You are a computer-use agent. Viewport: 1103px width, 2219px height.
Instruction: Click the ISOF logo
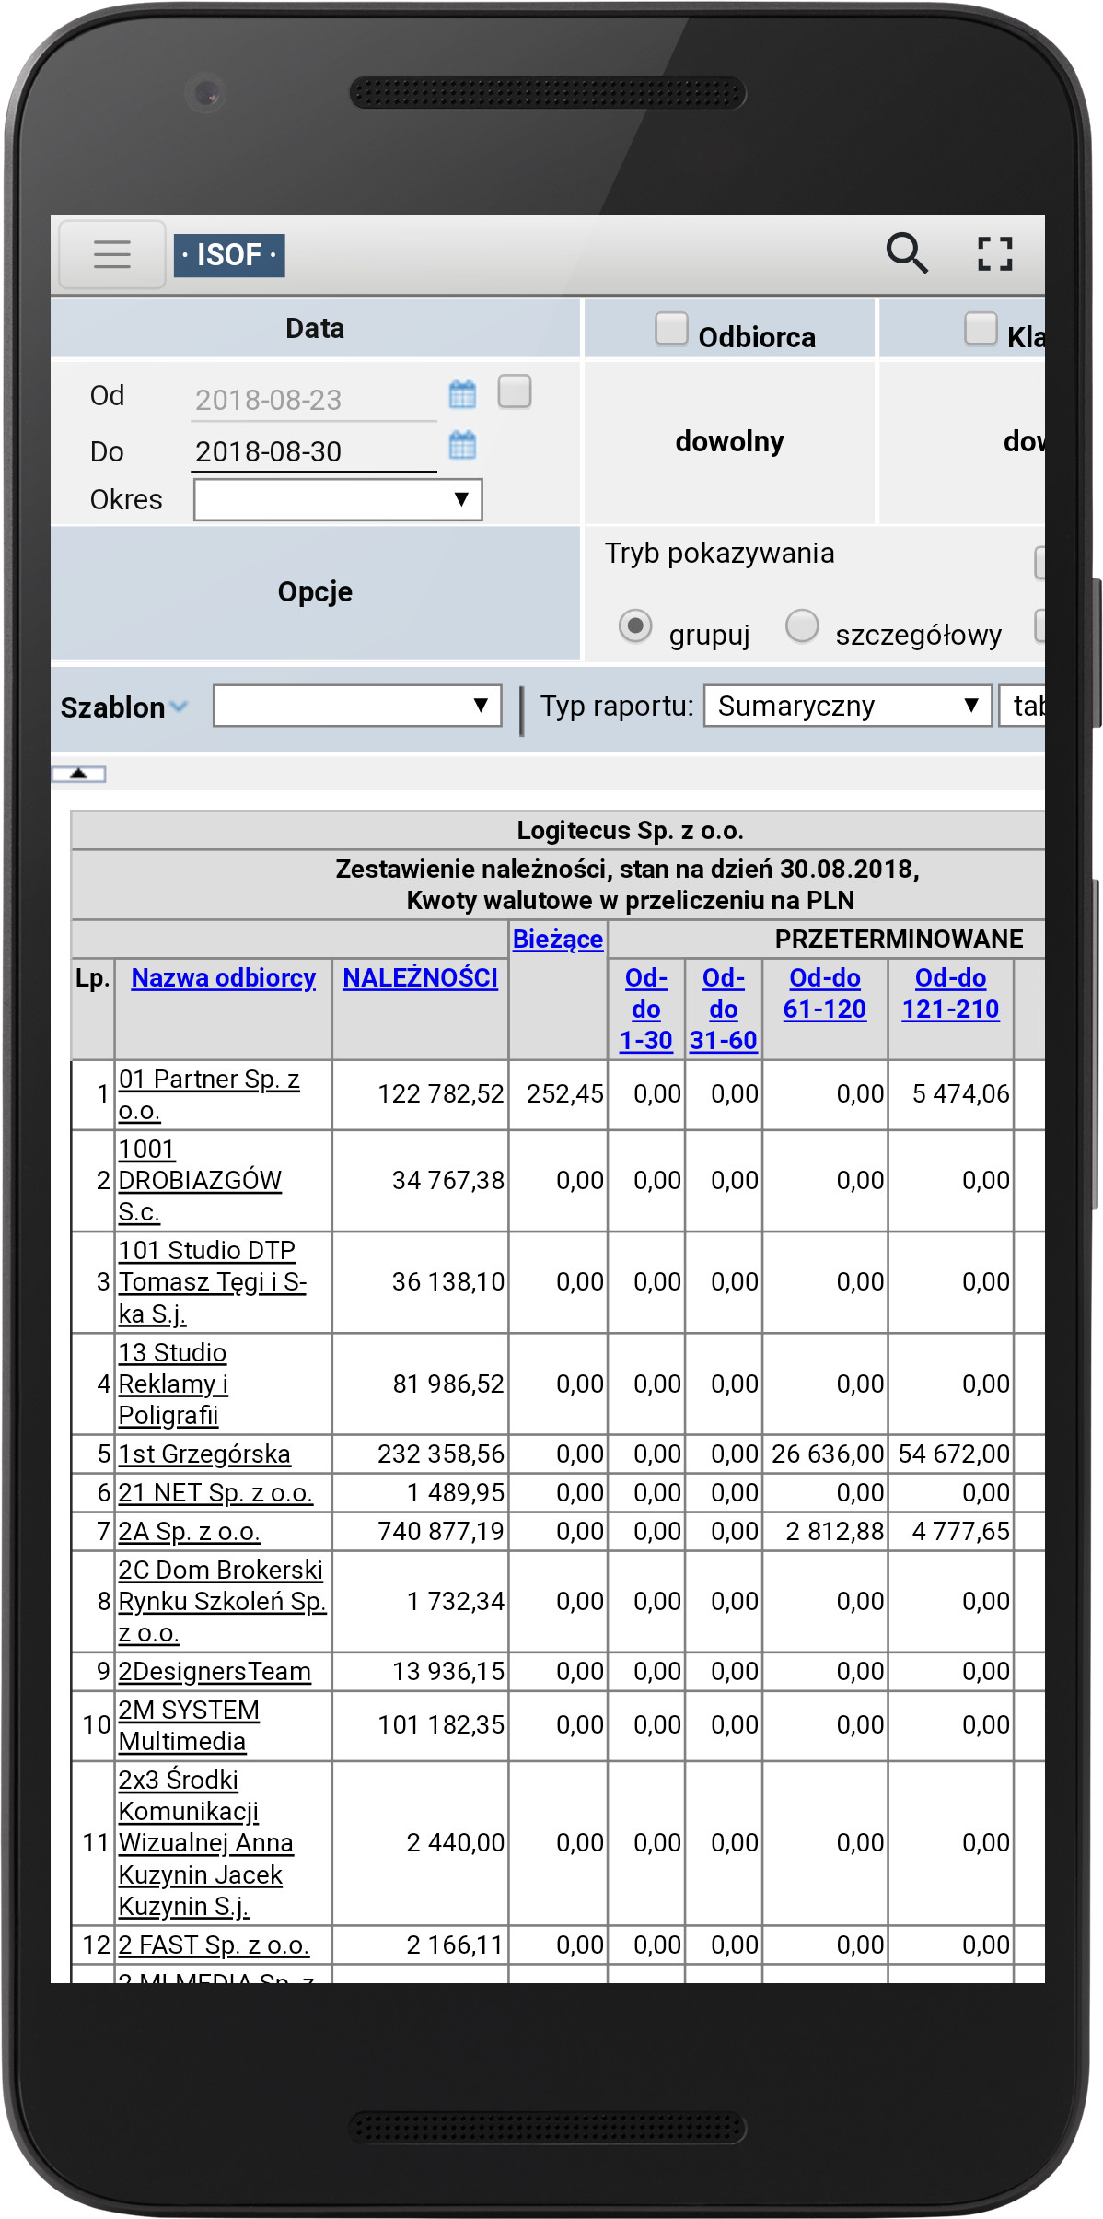229,255
